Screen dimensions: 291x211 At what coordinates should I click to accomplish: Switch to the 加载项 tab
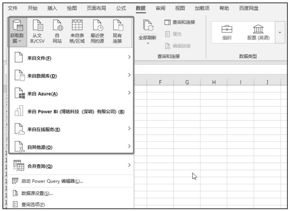click(202, 8)
